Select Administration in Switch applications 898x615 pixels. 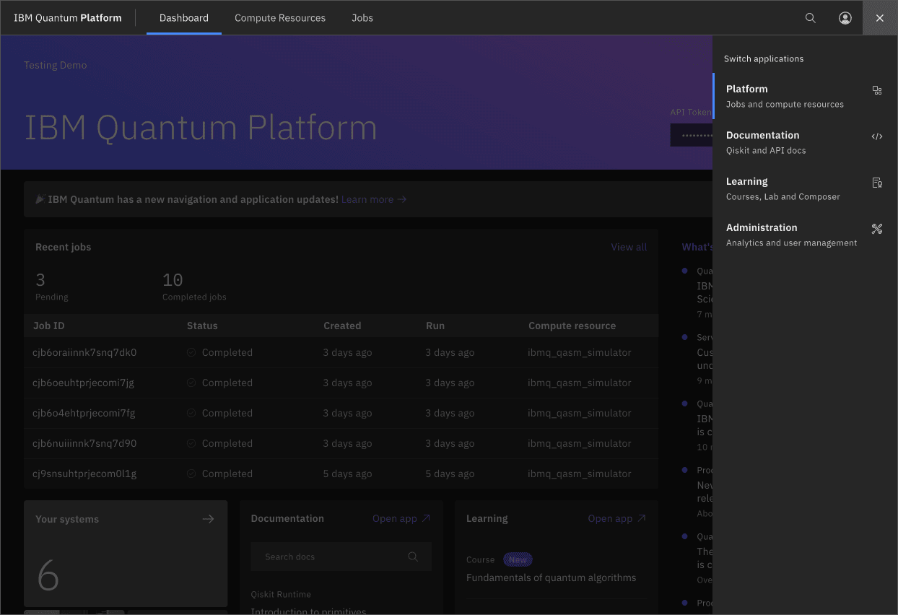tap(805, 235)
